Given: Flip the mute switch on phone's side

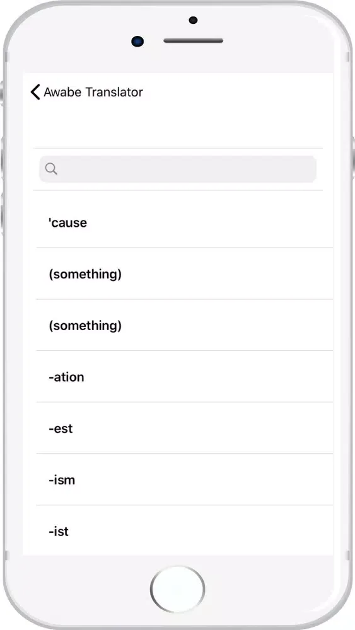Looking at the screenshot, I should pos(2,93).
